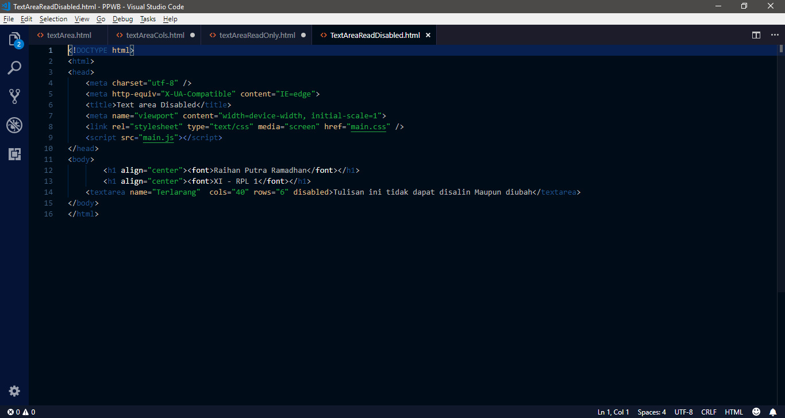
Task: Open the Search view
Action: [14, 68]
